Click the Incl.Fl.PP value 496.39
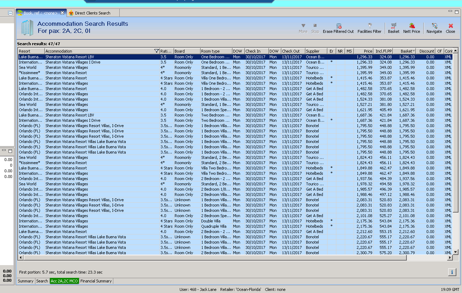Screen dimensions: 462x293 point(386,189)
